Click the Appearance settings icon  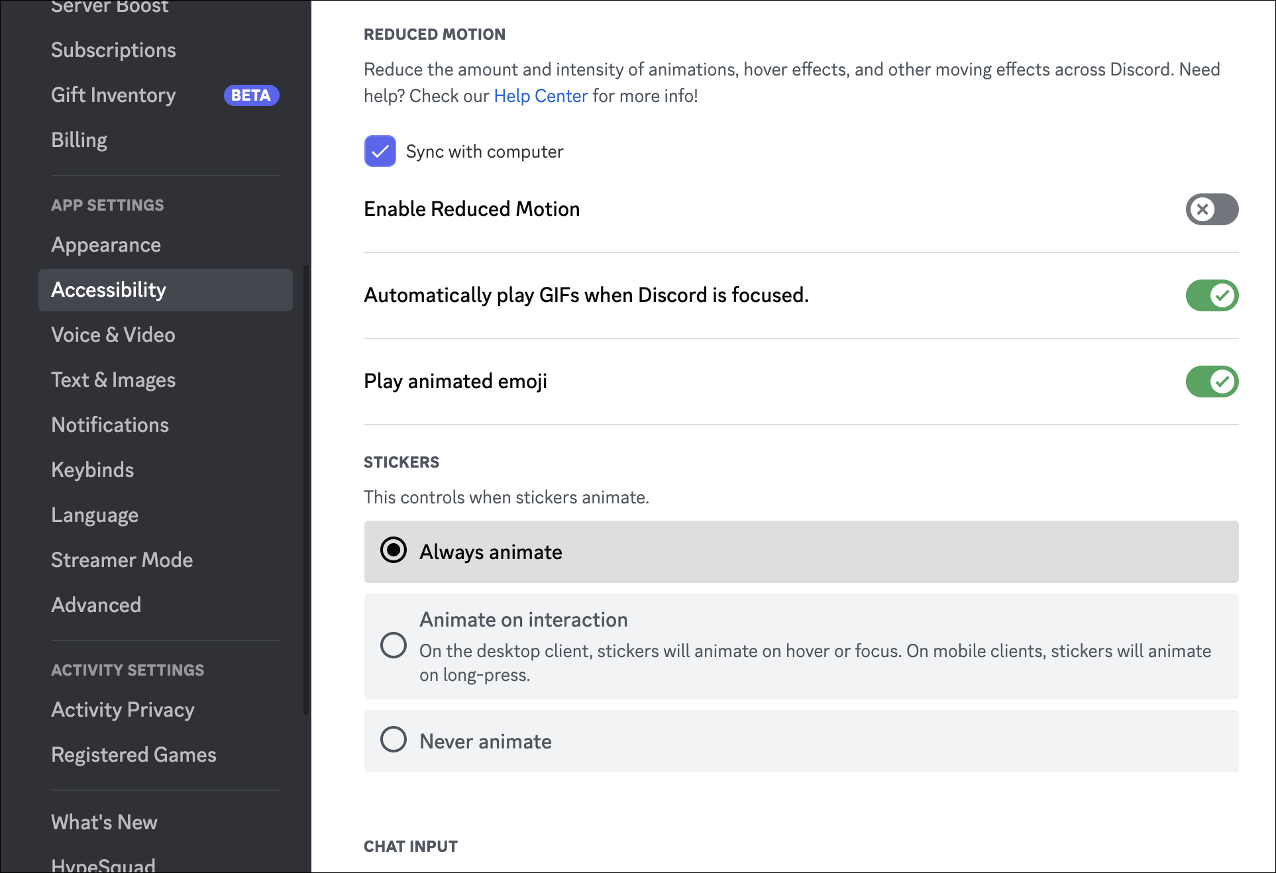(107, 244)
